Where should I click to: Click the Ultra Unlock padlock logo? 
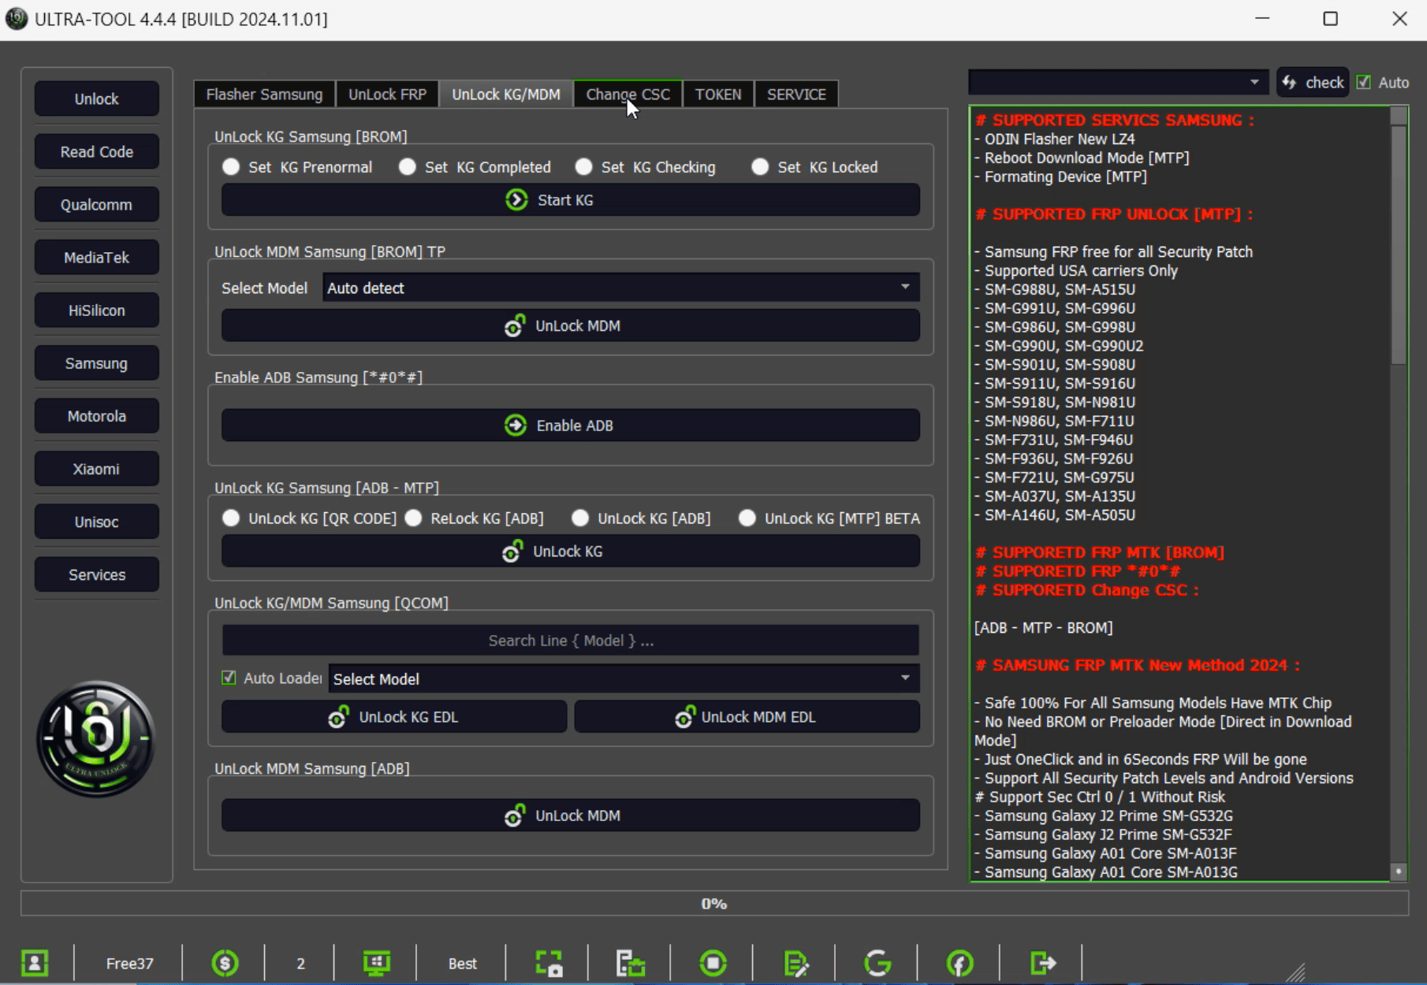96,739
